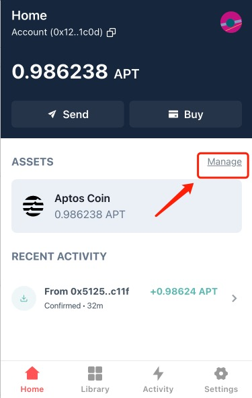252x398 pixels.
Task: Switch to the Activity tab label
Action: [x=158, y=389]
